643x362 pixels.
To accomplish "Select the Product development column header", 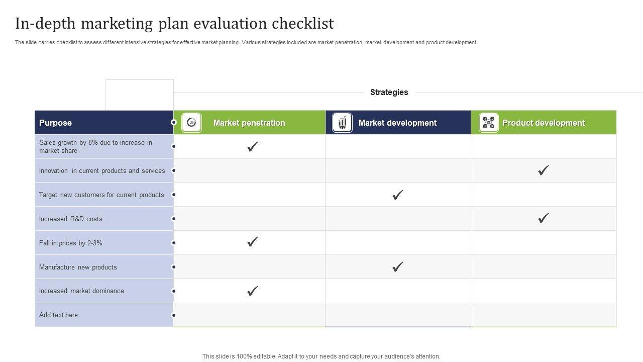I will click(x=544, y=123).
